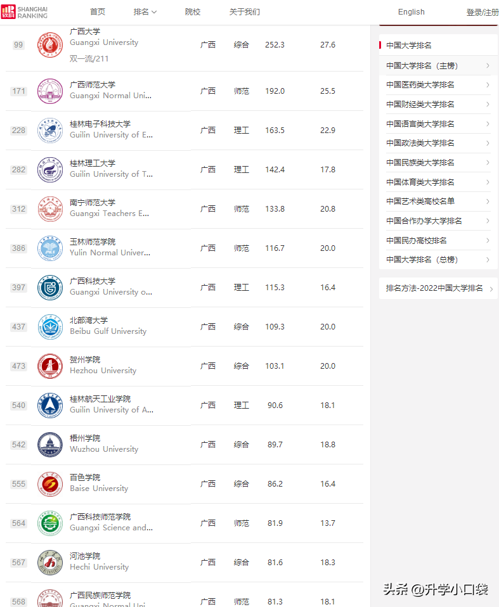The image size is (499, 607).
Task: Click 双一流/211 tag
Action: [x=89, y=59]
